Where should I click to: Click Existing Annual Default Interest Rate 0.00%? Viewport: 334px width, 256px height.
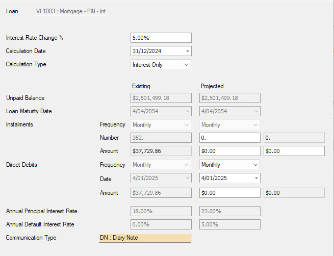pos(161,224)
